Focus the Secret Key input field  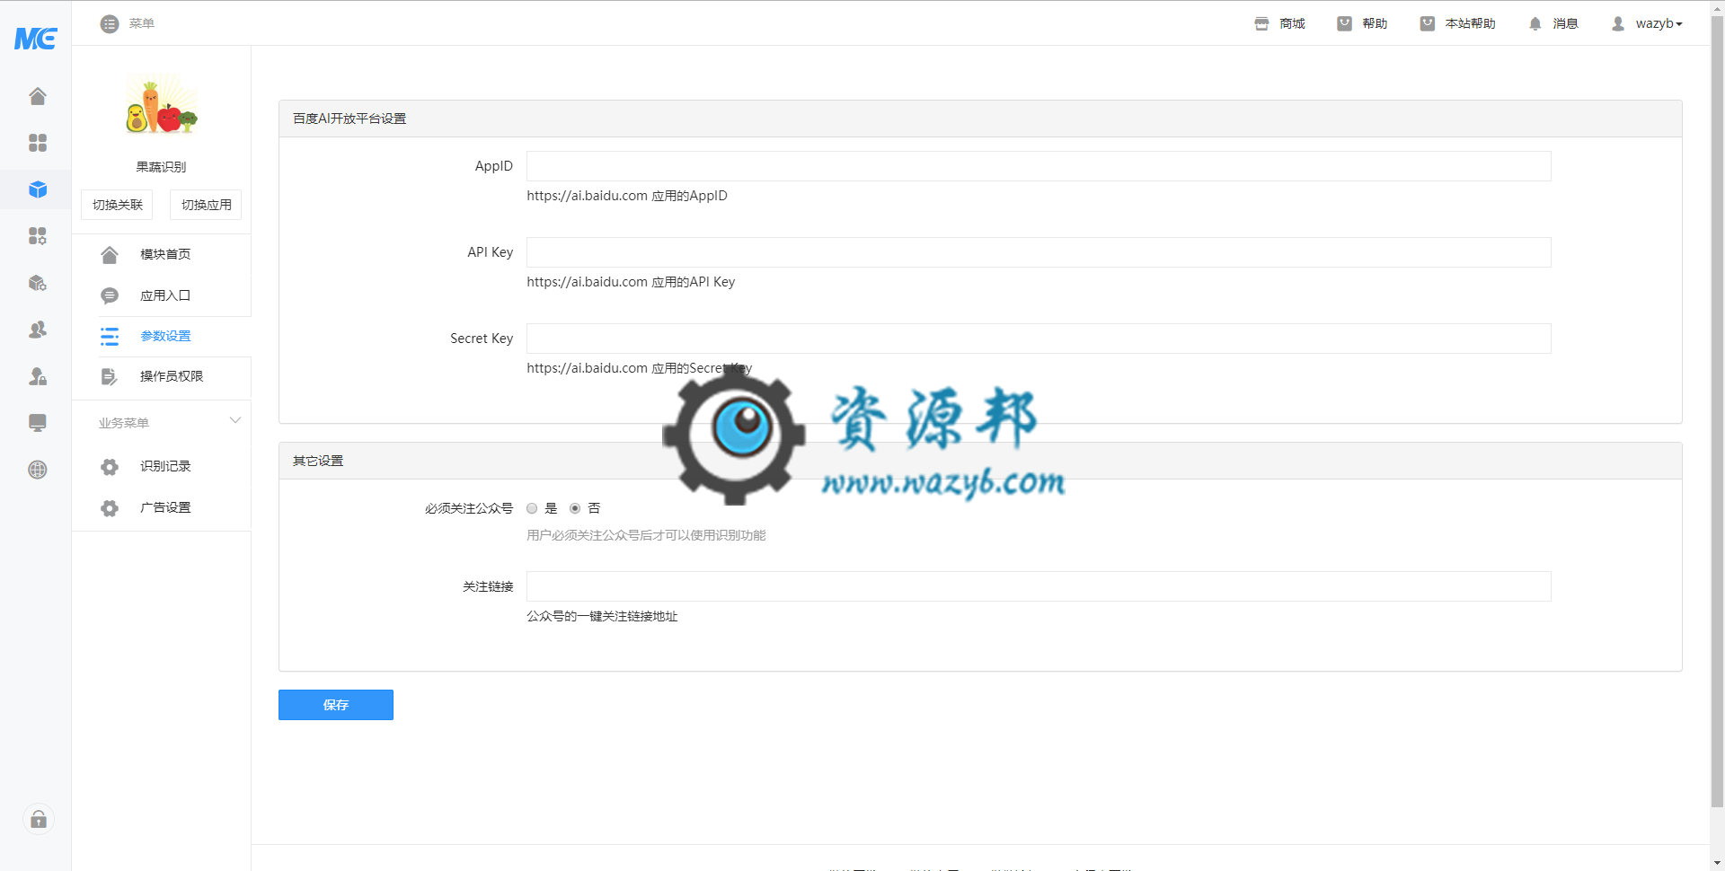click(x=1038, y=339)
